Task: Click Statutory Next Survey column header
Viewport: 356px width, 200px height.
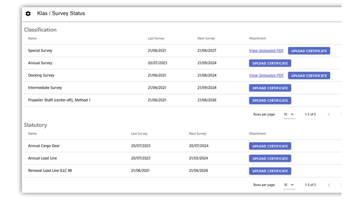Action: click(198, 134)
